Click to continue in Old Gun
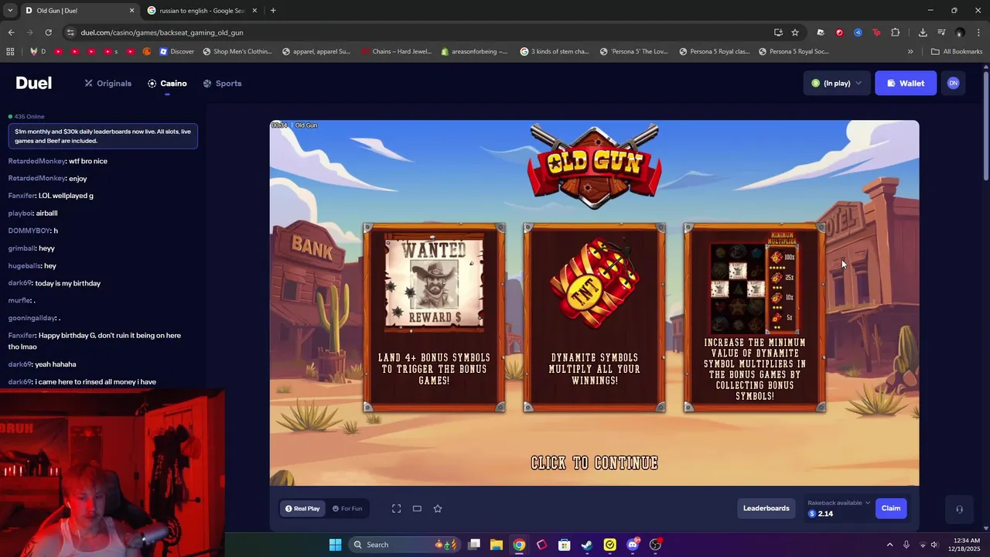 coord(594,463)
